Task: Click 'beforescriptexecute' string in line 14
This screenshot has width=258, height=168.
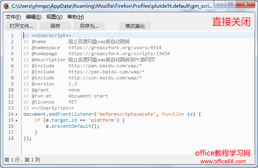Action: coord(126,114)
